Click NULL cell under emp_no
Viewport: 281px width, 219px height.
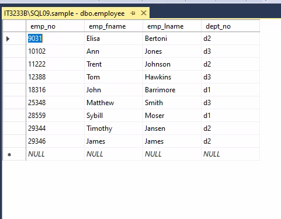pos(55,154)
